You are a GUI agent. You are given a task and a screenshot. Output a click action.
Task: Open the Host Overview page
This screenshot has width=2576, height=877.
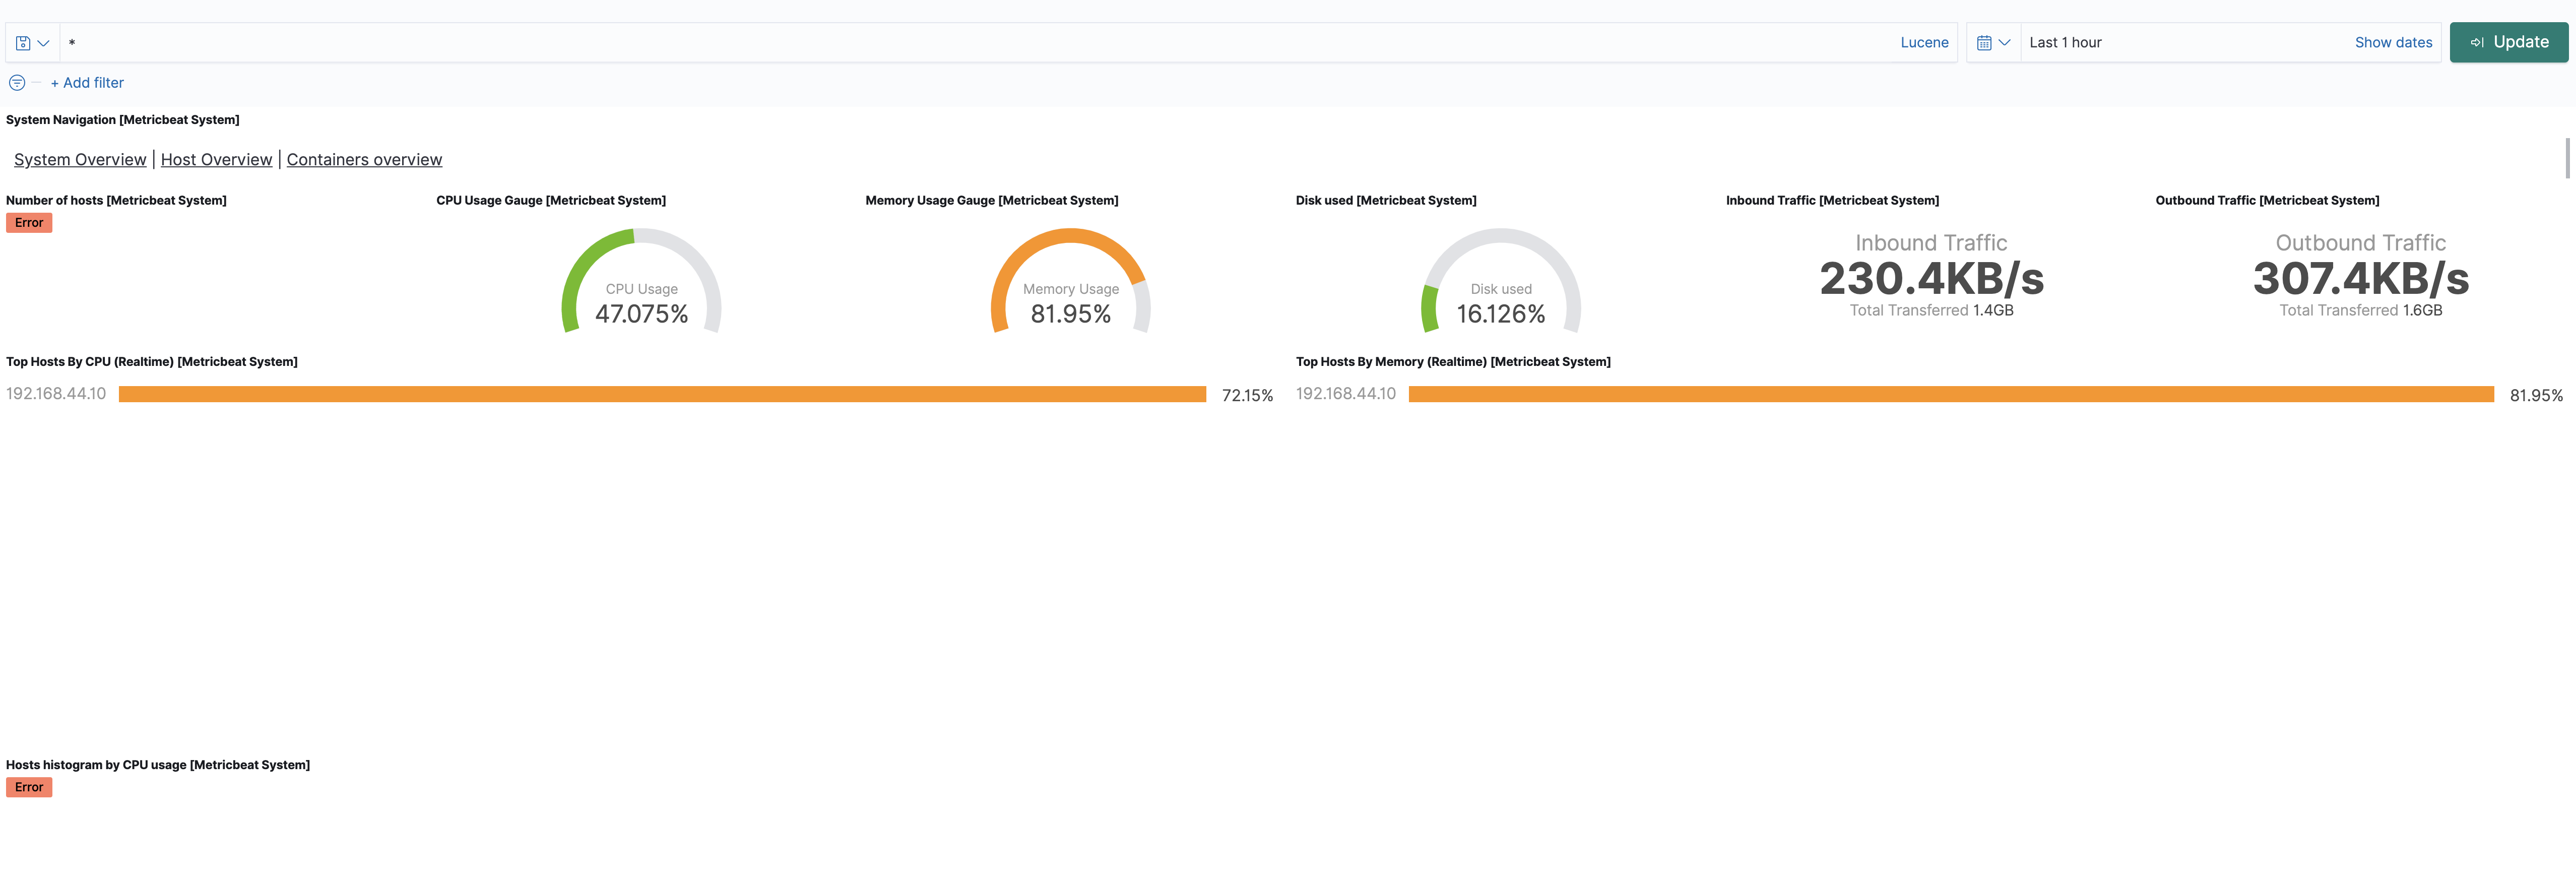click(x=216, y=159)
